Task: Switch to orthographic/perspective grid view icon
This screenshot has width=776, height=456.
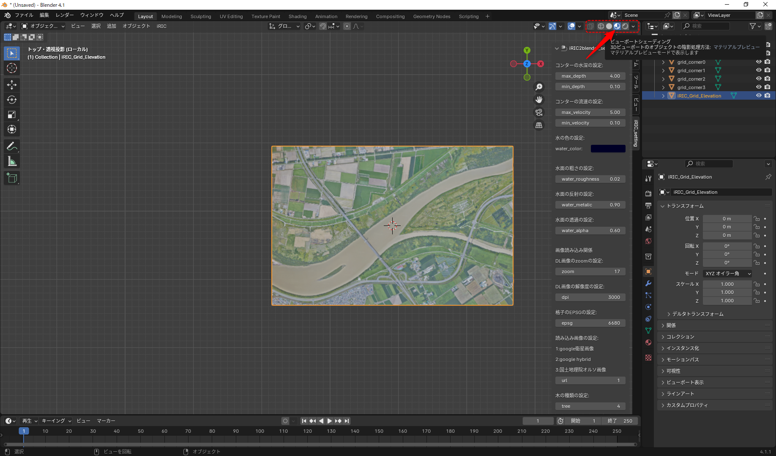Action: 539,125
